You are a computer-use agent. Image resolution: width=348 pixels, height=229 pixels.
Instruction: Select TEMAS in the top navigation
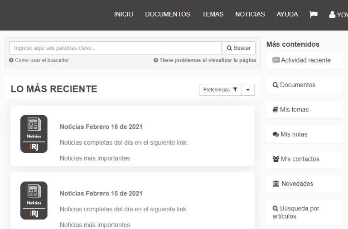[213, 15]
